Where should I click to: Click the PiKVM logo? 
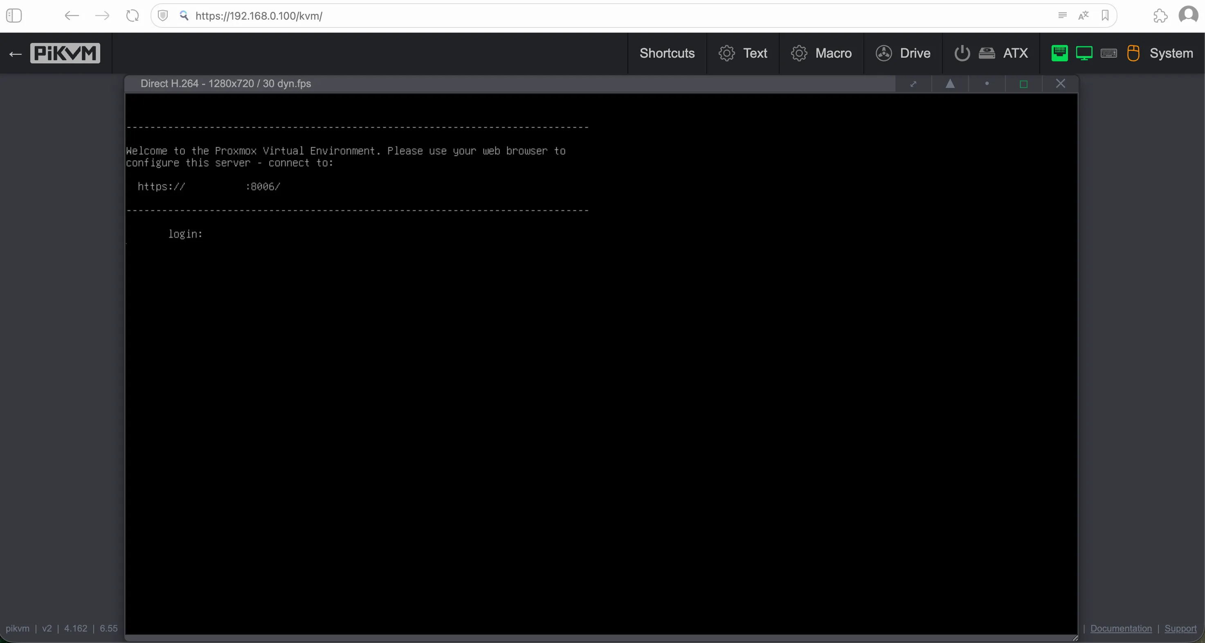pyautogui.click(x=65, y=53)
